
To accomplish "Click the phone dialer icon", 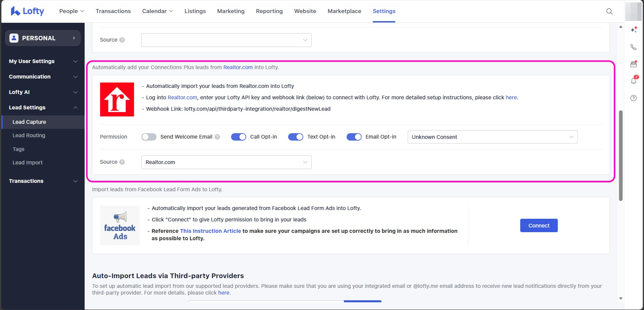I will 633,47.
